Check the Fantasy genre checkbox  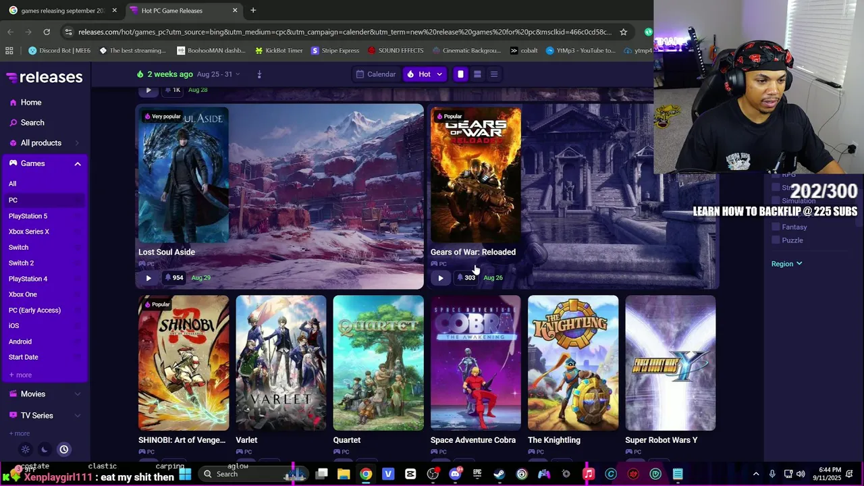point(776,227)
